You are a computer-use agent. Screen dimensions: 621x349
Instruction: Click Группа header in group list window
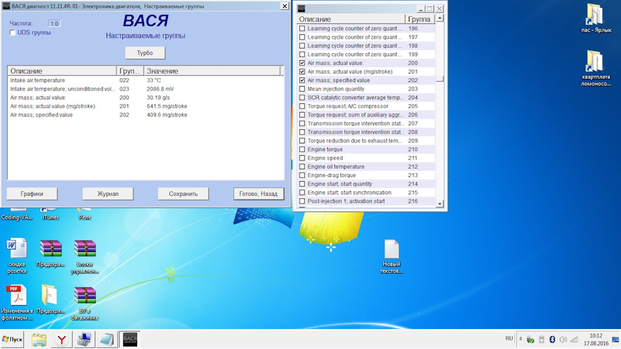tap(419, 19)
